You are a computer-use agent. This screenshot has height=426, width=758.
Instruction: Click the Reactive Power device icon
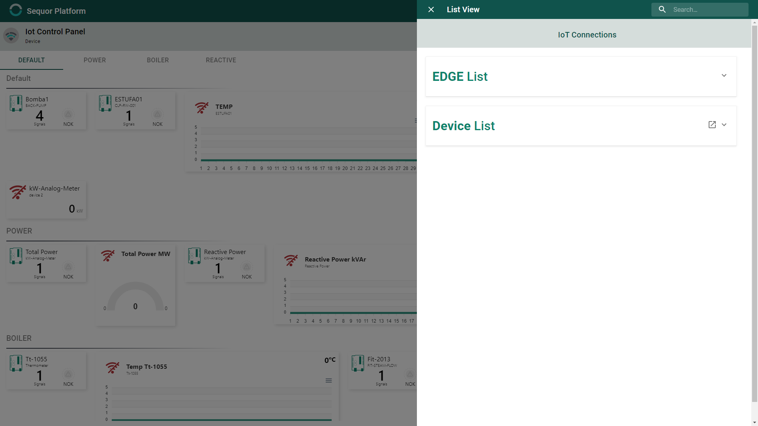194,256
